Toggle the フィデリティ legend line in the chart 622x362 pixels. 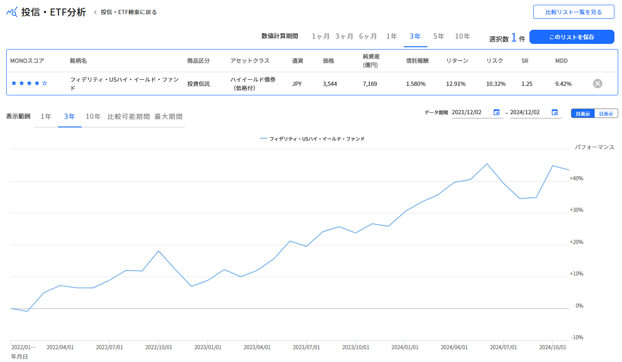[312, 139]
